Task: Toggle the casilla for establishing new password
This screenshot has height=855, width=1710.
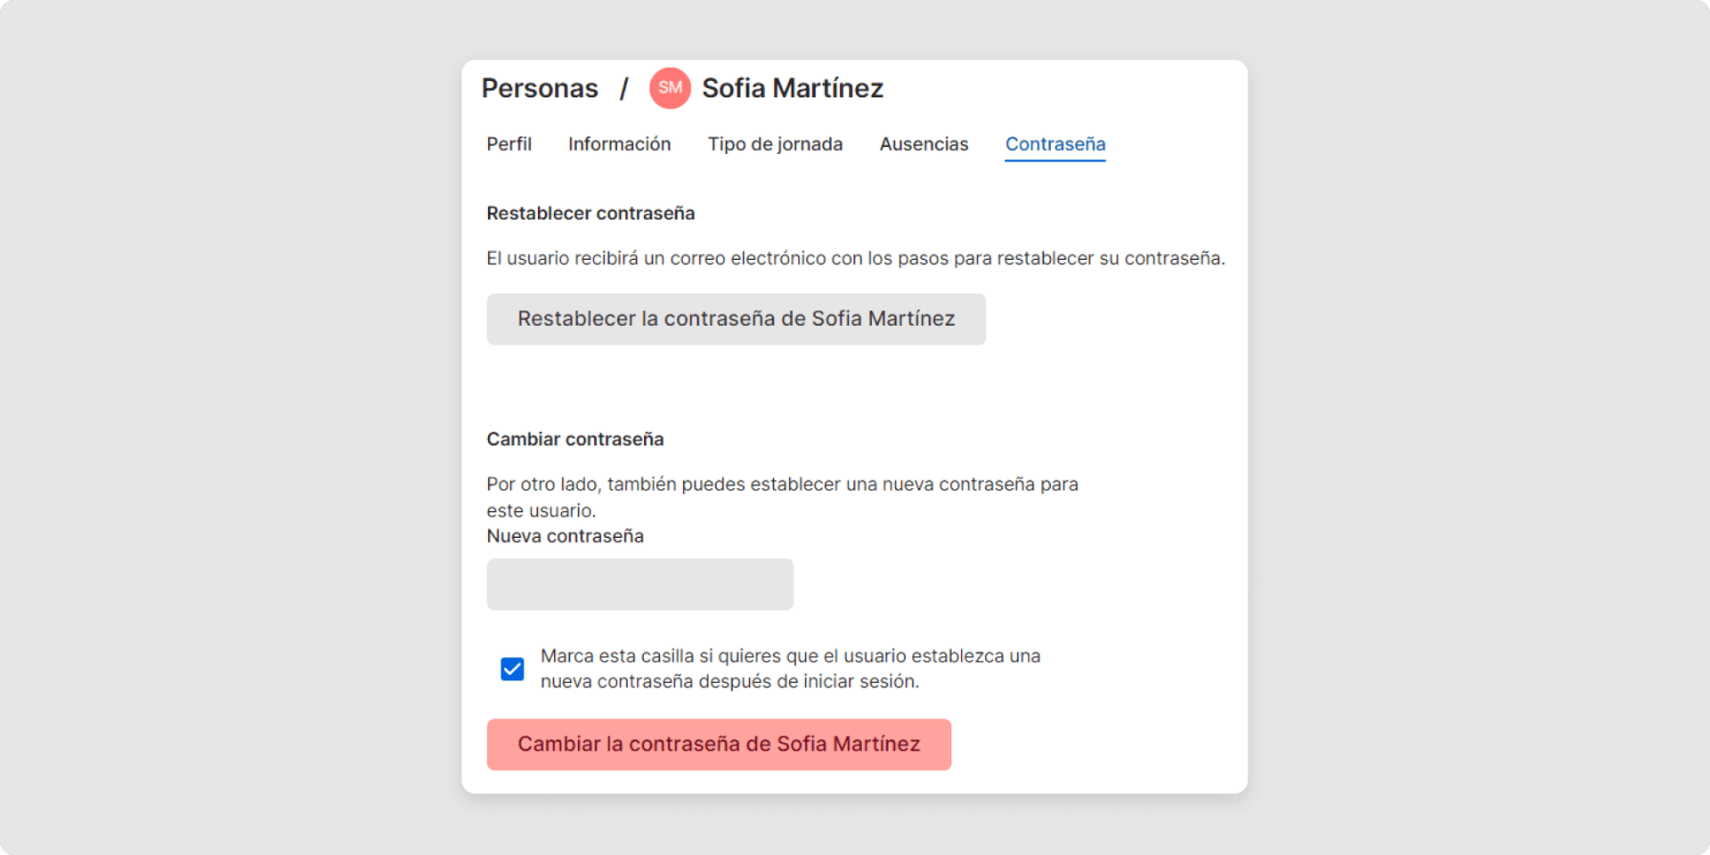Action: point(512,668)
